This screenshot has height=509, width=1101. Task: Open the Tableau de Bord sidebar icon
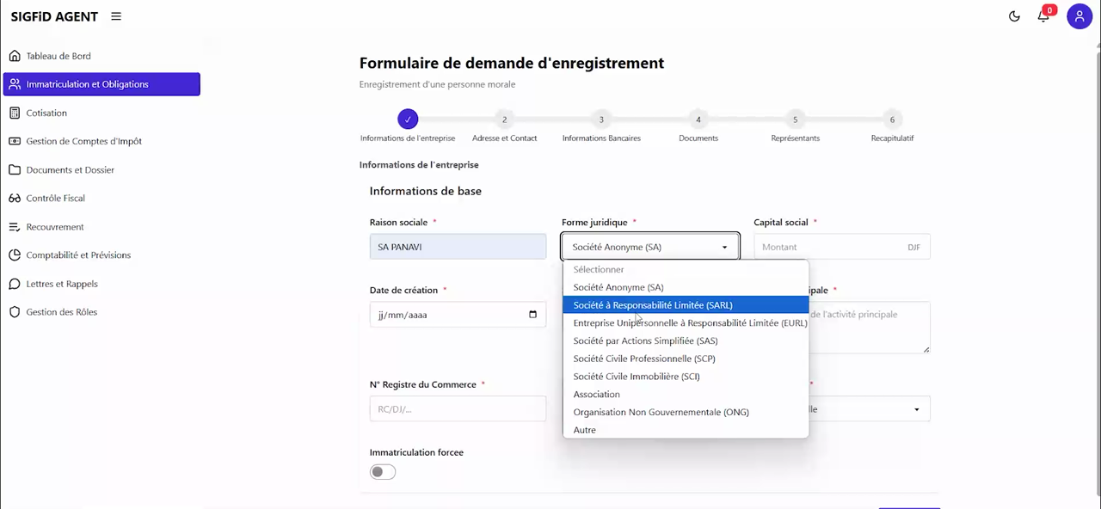click(15, 55)
